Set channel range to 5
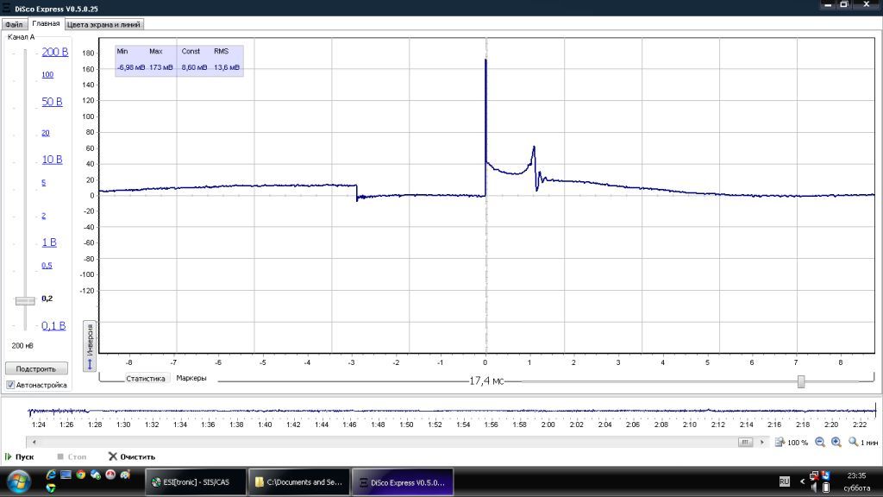The height and width of the screenshot is (497, 883). tap(44, 183)
